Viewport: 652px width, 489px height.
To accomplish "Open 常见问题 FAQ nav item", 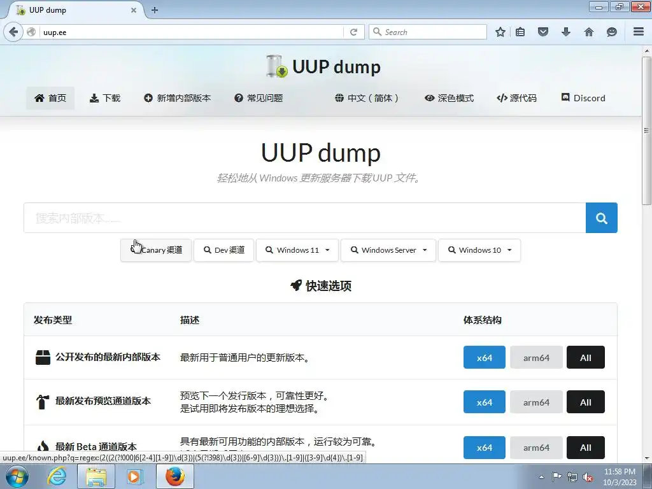I will click(259, 98).
